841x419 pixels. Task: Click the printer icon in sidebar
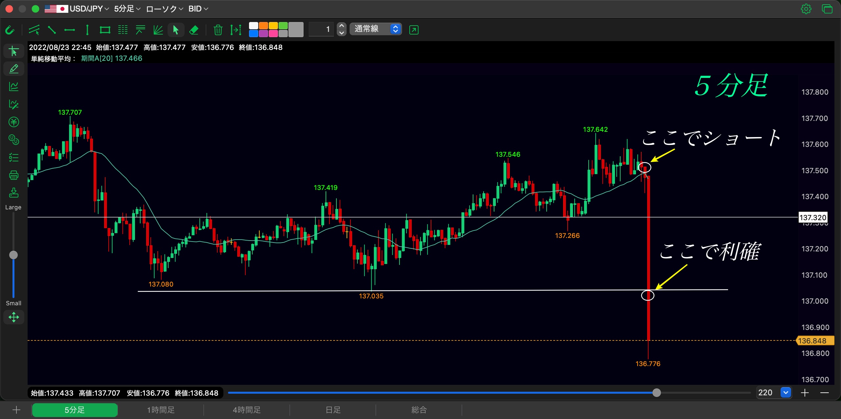[x=13, y=175]
